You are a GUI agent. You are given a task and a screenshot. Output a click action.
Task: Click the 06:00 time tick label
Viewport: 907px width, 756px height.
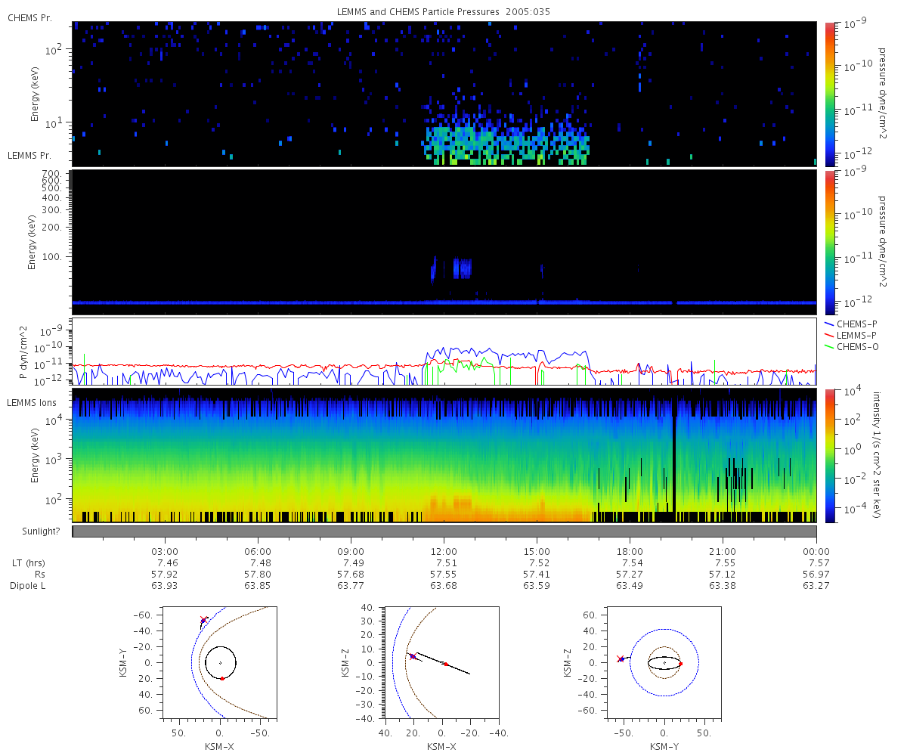(x=258, y=551)
